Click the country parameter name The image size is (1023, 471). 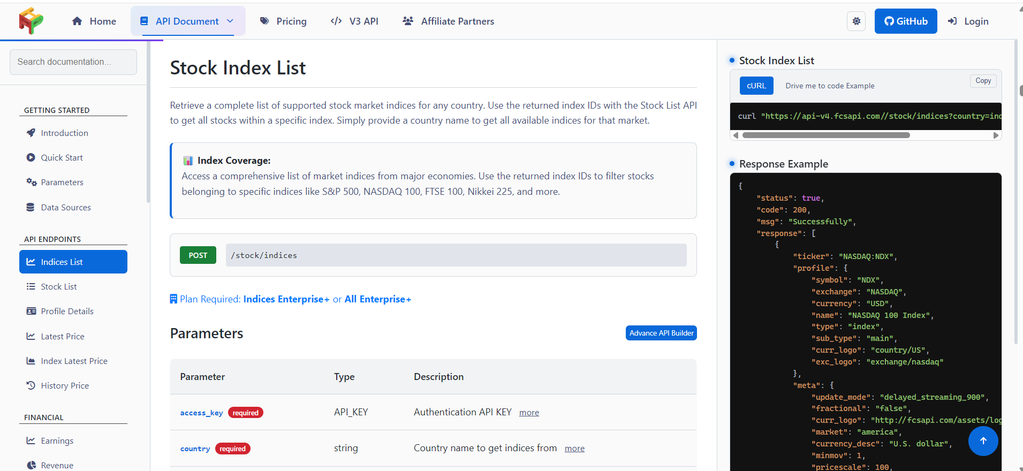coord(195,449)
